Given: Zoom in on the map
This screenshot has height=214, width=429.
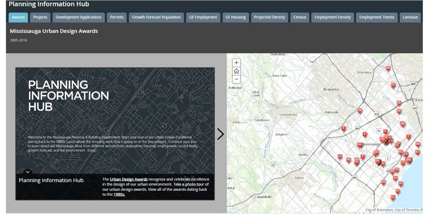Looking at the screenshot, I should [x=236, y=63].
